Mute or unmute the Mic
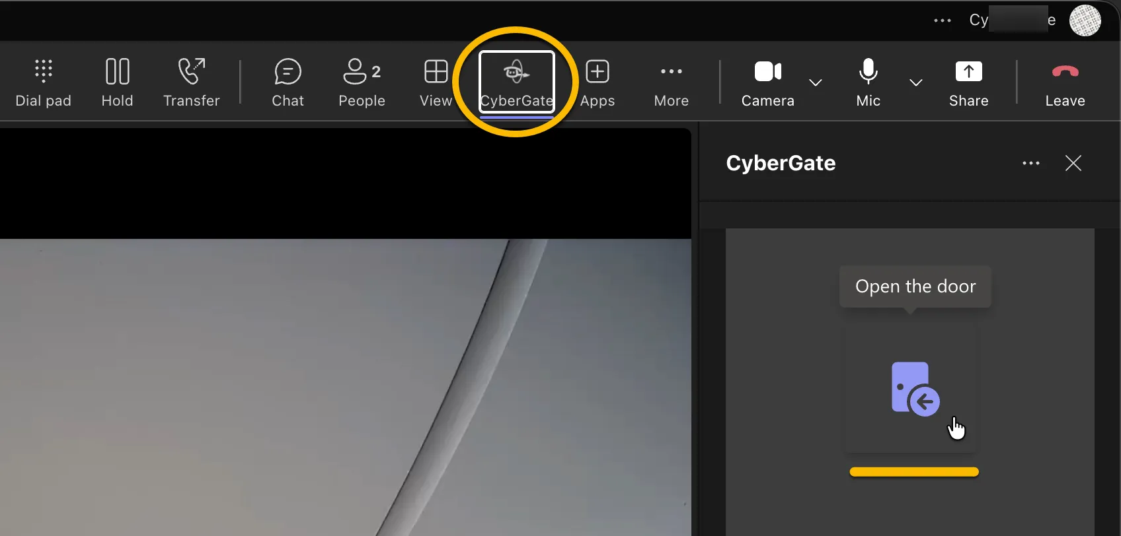The height and width of the screenshot is (536, 1121). click(869, 83)
